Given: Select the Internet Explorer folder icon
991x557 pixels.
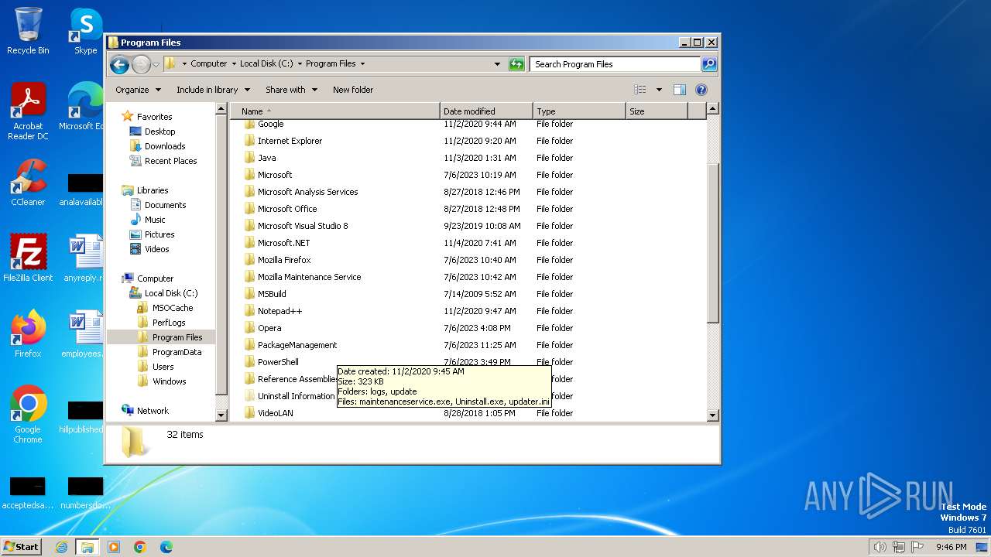Looking at the screenshot, I should [x=249, y=141].
